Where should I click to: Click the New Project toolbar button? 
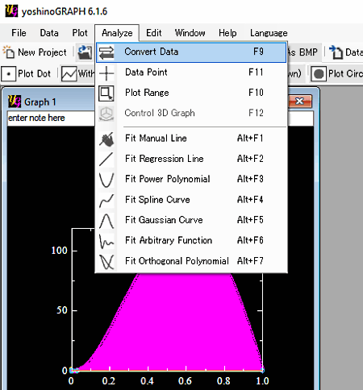35,52
